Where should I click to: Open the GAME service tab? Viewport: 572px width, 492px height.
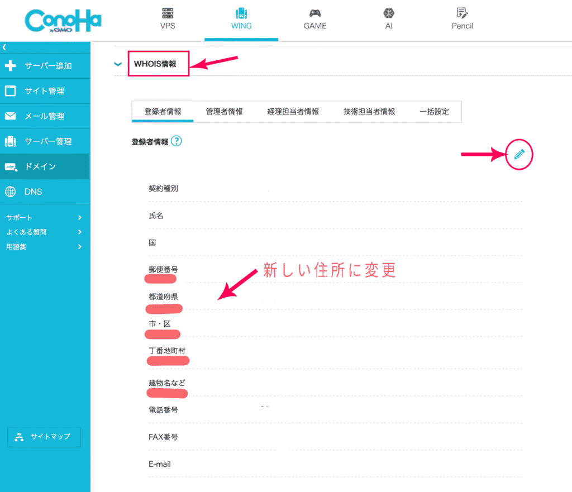[x=315, y=20]
